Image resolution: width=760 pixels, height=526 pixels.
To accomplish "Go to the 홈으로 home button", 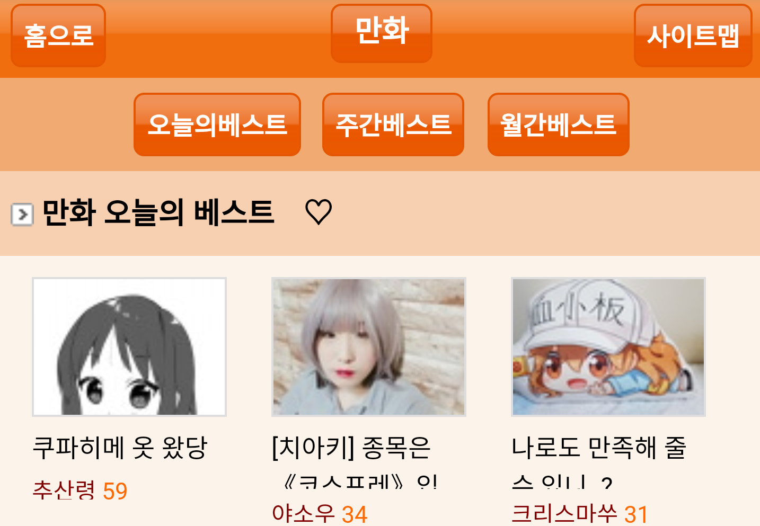I will click(58, 35).
